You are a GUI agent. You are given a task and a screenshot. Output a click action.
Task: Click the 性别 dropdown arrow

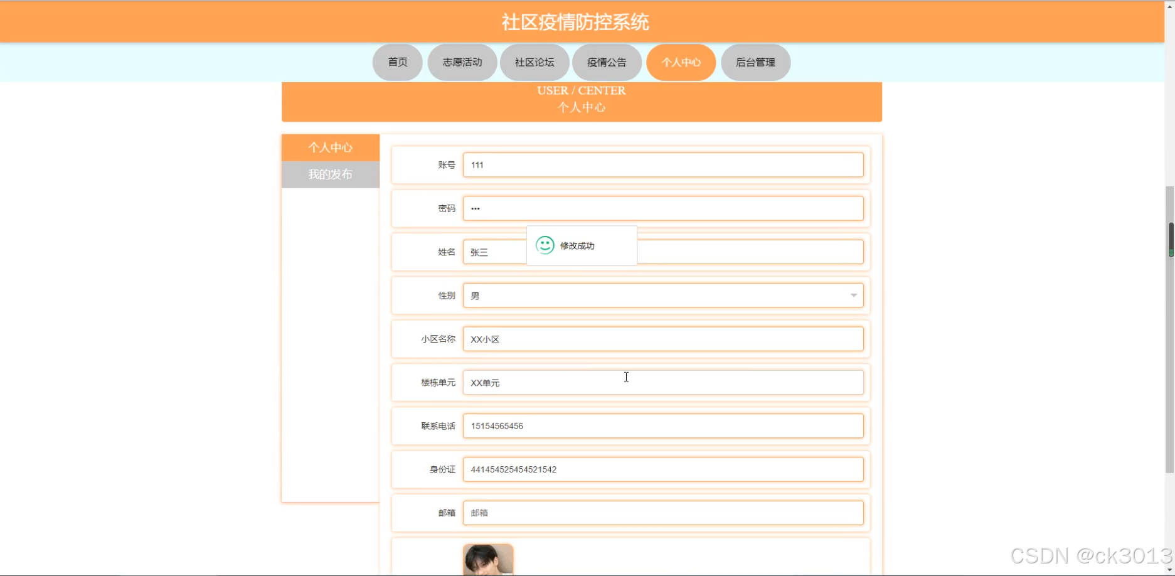pos(853,296)
